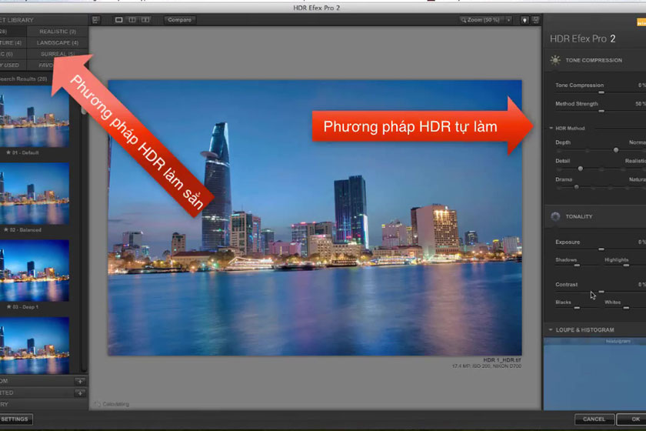
Task: Adjust the Tone Compression slider
Action: pyautogui.click(x=601, y=92)
